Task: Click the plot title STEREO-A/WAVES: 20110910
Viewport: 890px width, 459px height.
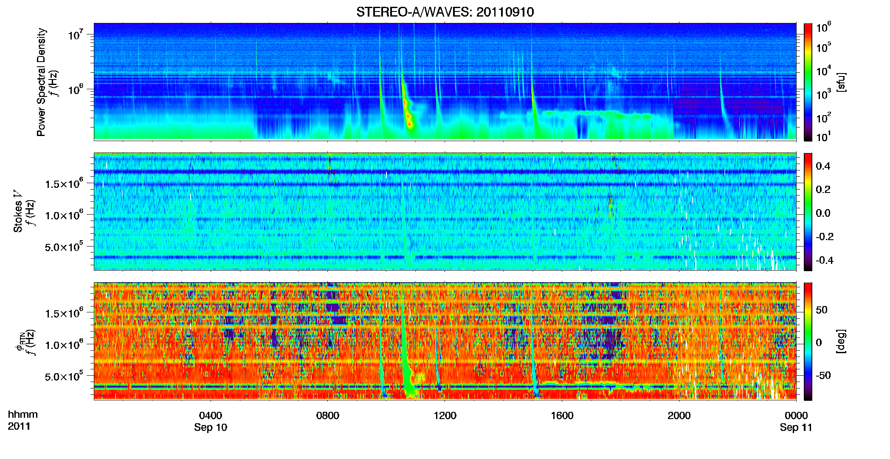Action: (x=445, y=12)
